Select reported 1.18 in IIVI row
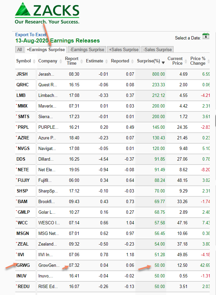The width and height of the screenshot is (216, 295). (x=130, y=255)
